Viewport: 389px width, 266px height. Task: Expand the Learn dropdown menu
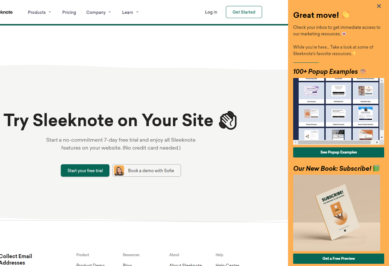[x=130, y=12]
